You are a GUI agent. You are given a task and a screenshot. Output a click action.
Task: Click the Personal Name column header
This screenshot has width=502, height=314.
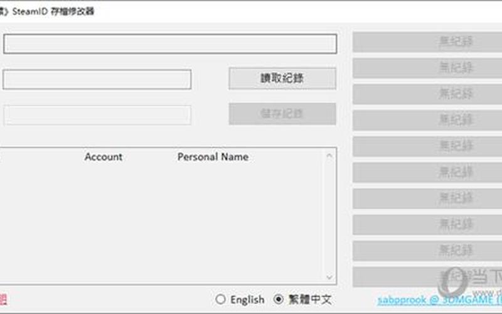(x=213, y=156)
